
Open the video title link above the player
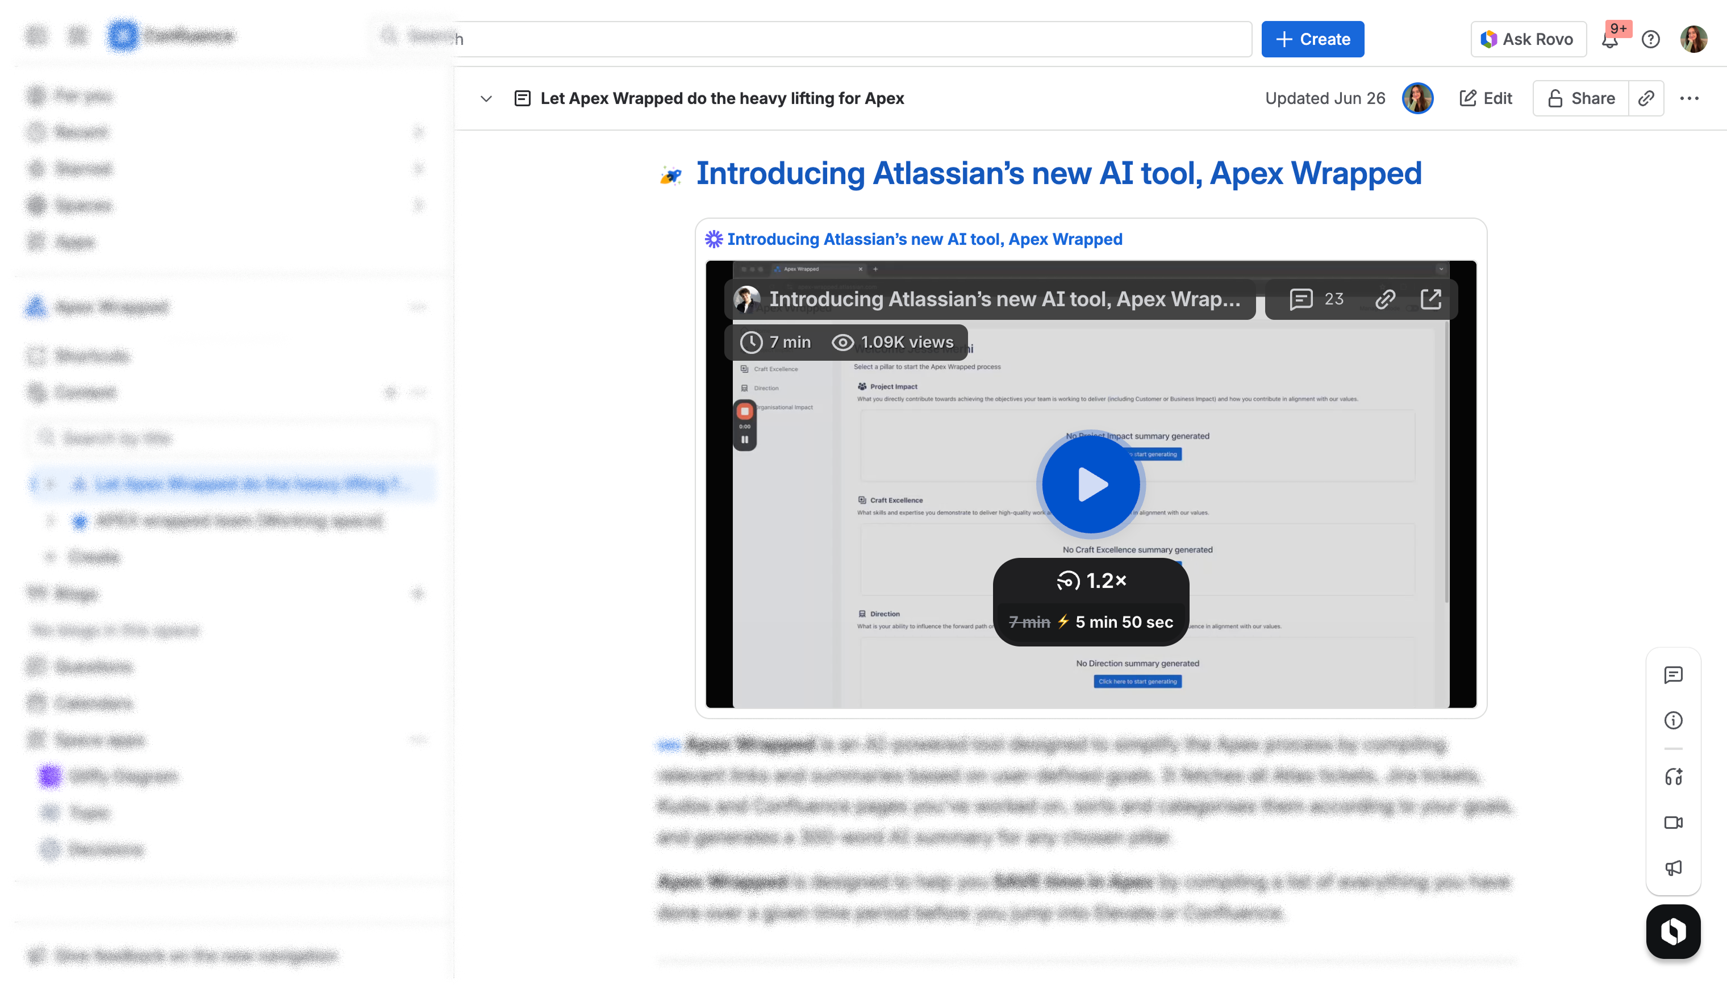click(x=924, y=239)
